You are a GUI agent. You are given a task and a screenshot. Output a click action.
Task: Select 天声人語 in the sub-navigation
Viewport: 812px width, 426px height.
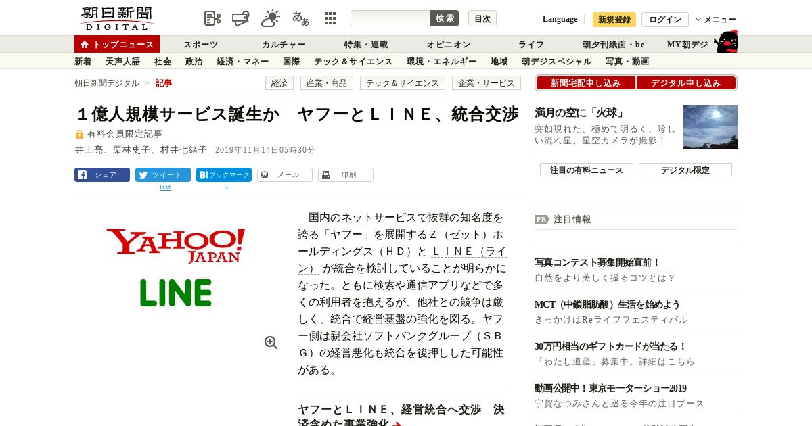(123, 62)
